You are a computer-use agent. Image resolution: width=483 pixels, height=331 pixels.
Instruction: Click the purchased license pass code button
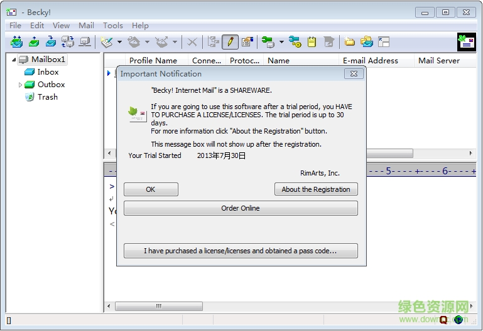click(x=241, y=251)
